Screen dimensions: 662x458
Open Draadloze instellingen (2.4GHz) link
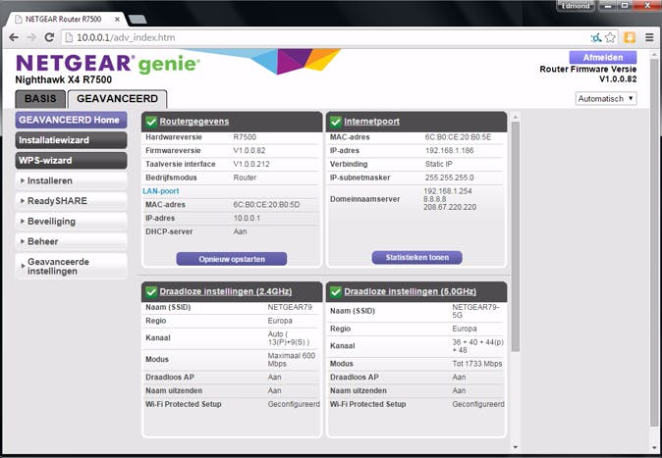point(226,291)
